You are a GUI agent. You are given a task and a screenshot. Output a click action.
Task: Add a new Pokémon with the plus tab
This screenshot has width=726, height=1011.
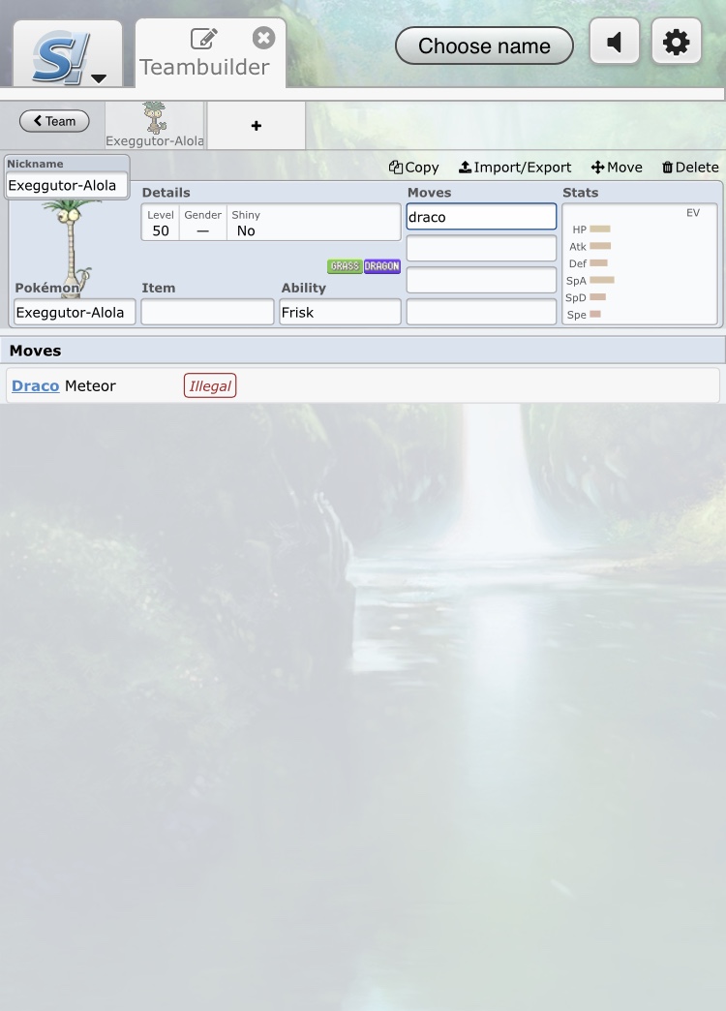(256, 126)
